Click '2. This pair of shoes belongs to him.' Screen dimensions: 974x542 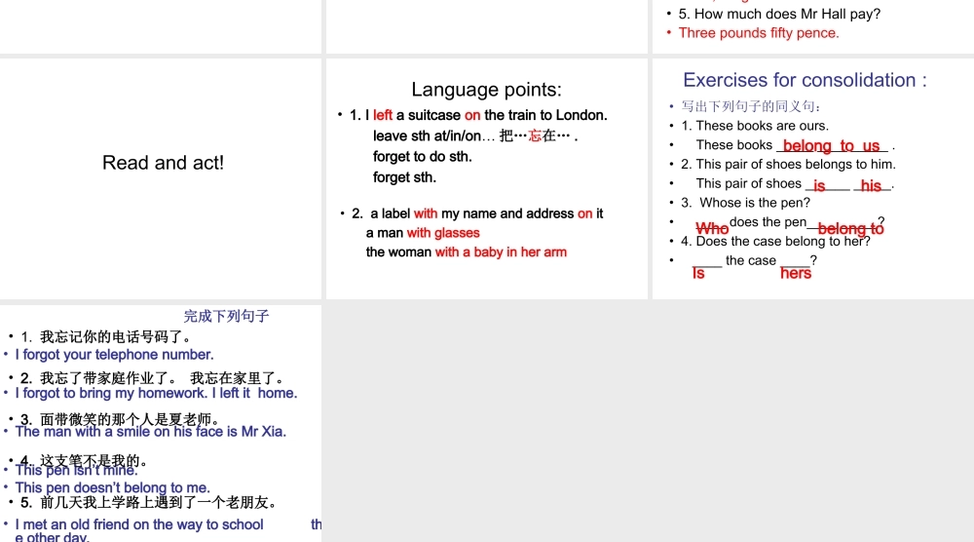coord(788,164)
